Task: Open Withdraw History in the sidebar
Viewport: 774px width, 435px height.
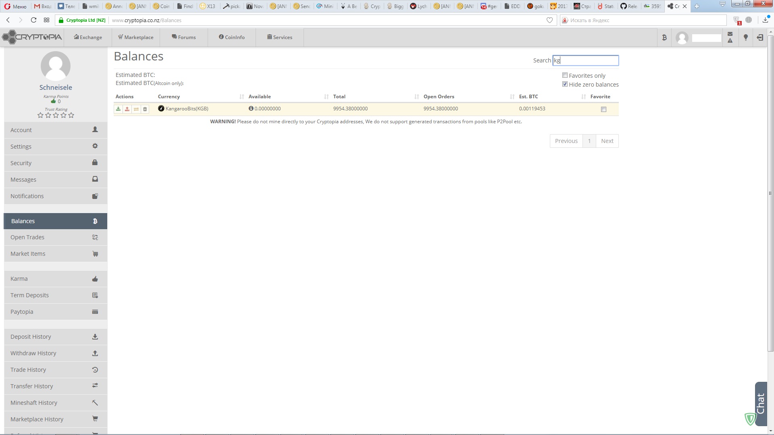Action: 56,353
